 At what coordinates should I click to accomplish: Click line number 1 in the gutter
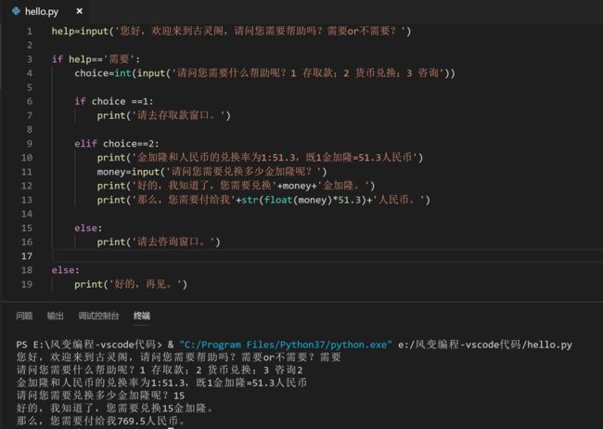pos(30,32)
